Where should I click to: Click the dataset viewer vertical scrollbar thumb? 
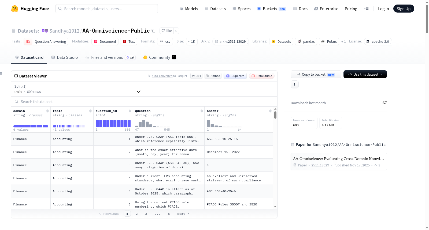275,115
